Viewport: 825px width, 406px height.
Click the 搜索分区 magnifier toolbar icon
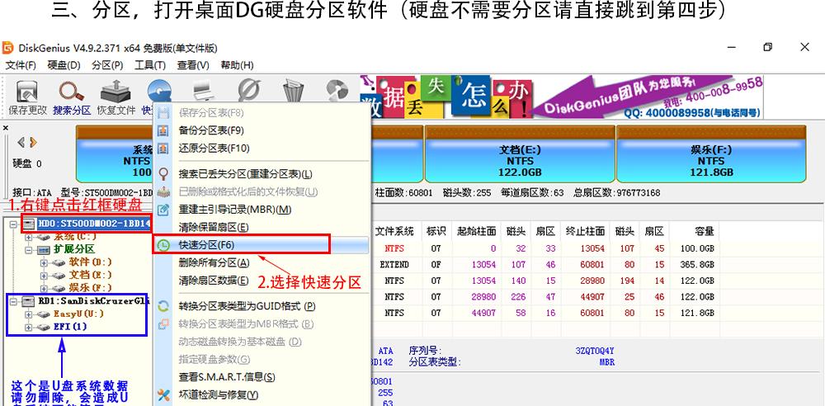(72, 91)
